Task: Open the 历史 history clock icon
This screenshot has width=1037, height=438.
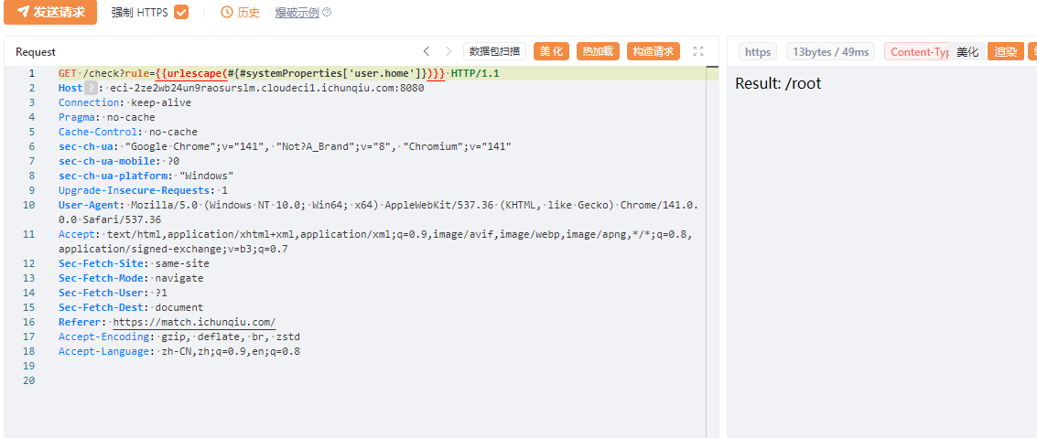Action: click(x=226, y=13)
